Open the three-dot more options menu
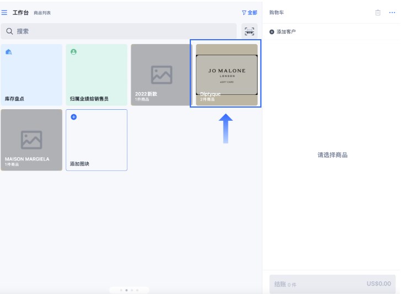Image resolution: width=401 pixels, height=294 pixels. [392, 12]
